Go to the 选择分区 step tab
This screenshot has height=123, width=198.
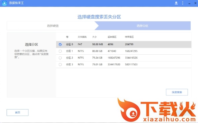(x=142, y=26)
